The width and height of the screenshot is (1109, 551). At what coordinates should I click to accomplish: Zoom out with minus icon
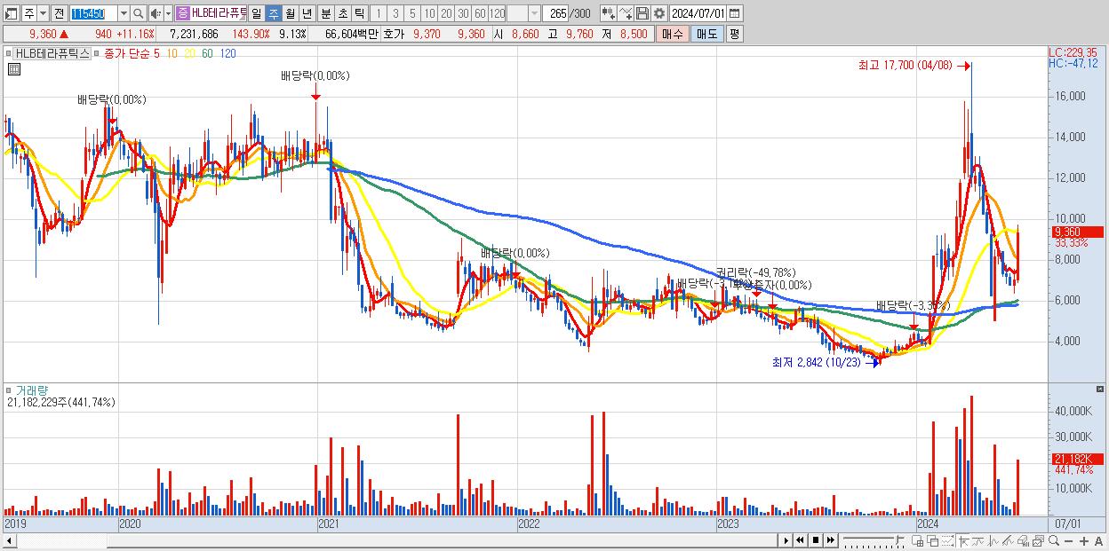coord(1068,540)
